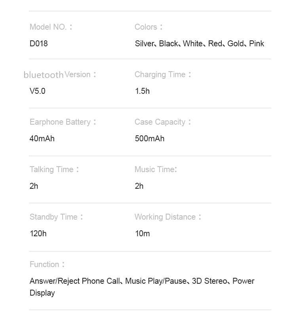Select the 40mAh battery value
297x315 pixels.
tap(42, 139)
